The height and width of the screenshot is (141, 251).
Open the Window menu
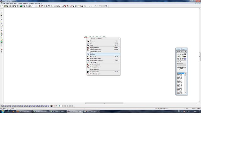click(38, 3)
